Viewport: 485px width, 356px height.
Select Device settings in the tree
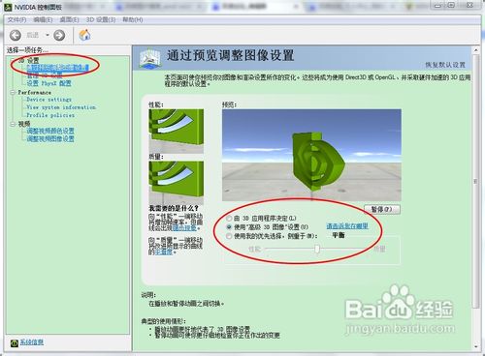coord(48,100)
